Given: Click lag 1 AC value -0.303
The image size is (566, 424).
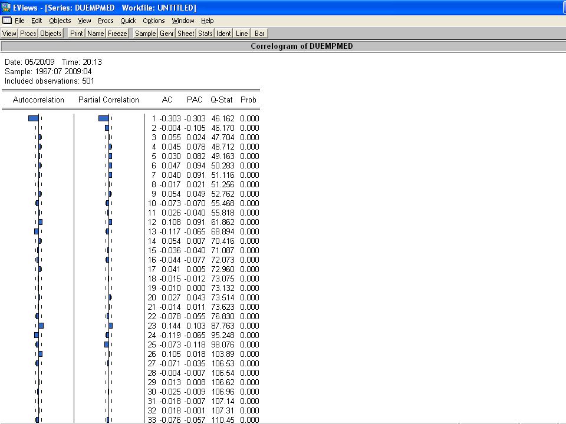Looking at the screenshot, I should [x=170, y=118].
